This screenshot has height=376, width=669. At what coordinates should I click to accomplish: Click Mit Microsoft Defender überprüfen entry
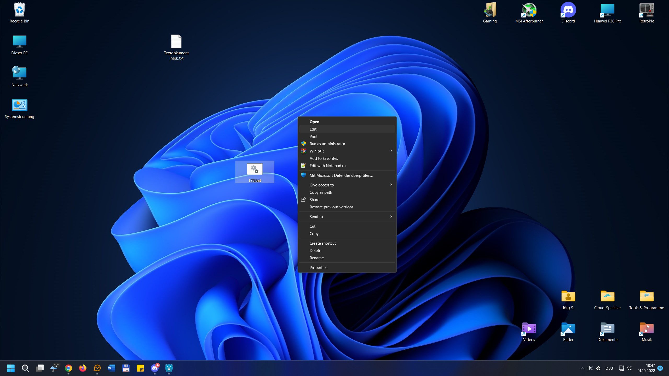tap(341, 175)
